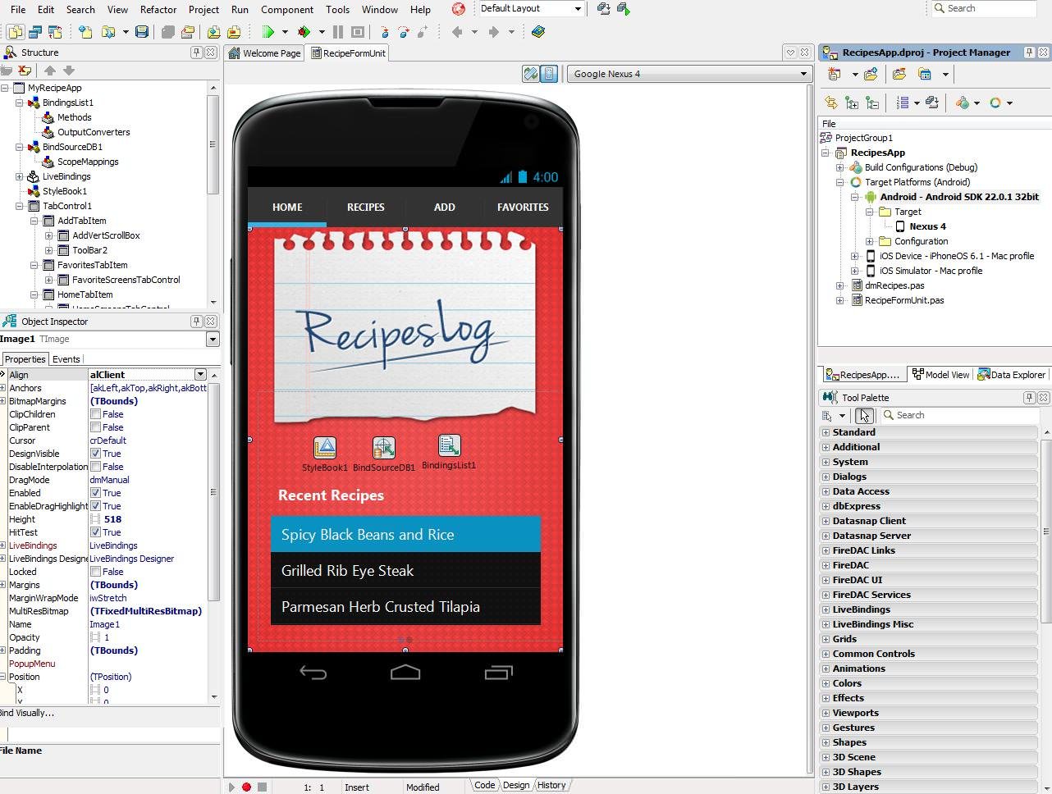The height and width of the screenshot is (794, 1052).
Task: Open the Component menu
Action: (287, 9)
